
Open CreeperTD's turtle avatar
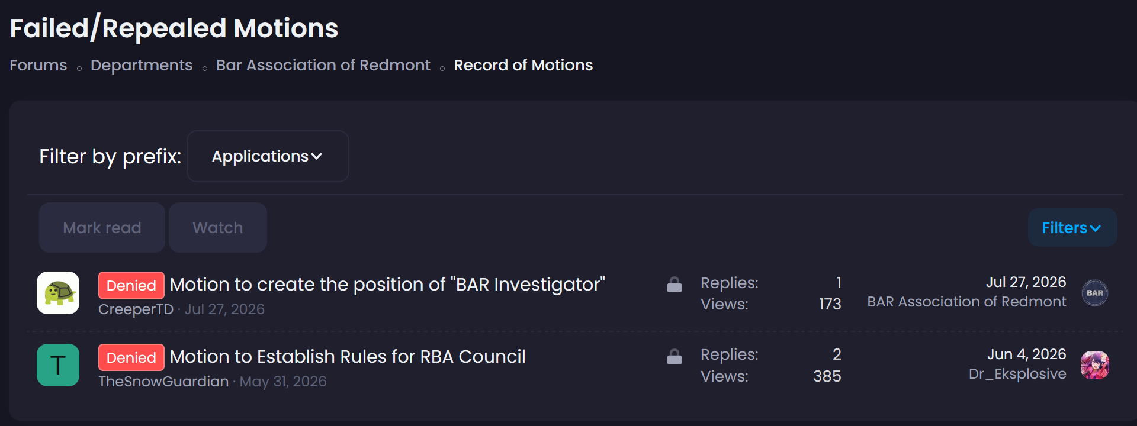coord(58,293)
